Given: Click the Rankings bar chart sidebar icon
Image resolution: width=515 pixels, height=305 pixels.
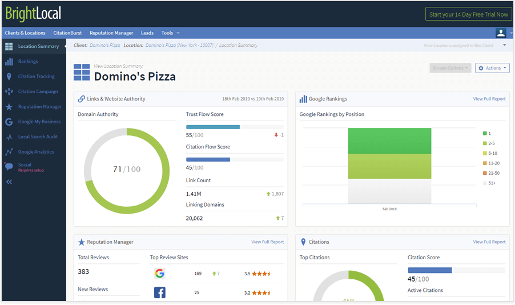Looking at the screenshot, I should tap(9, 62).
